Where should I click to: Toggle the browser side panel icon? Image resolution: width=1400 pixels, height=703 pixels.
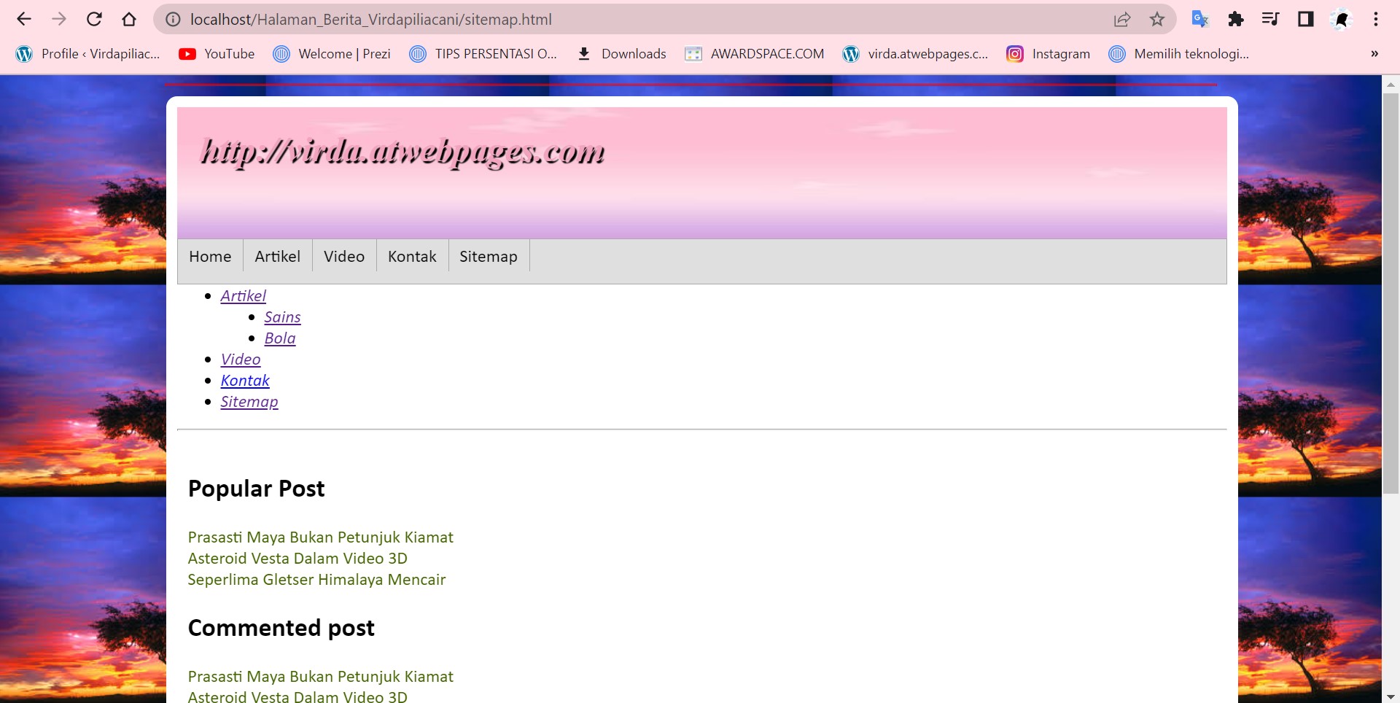pos(1305,20)
